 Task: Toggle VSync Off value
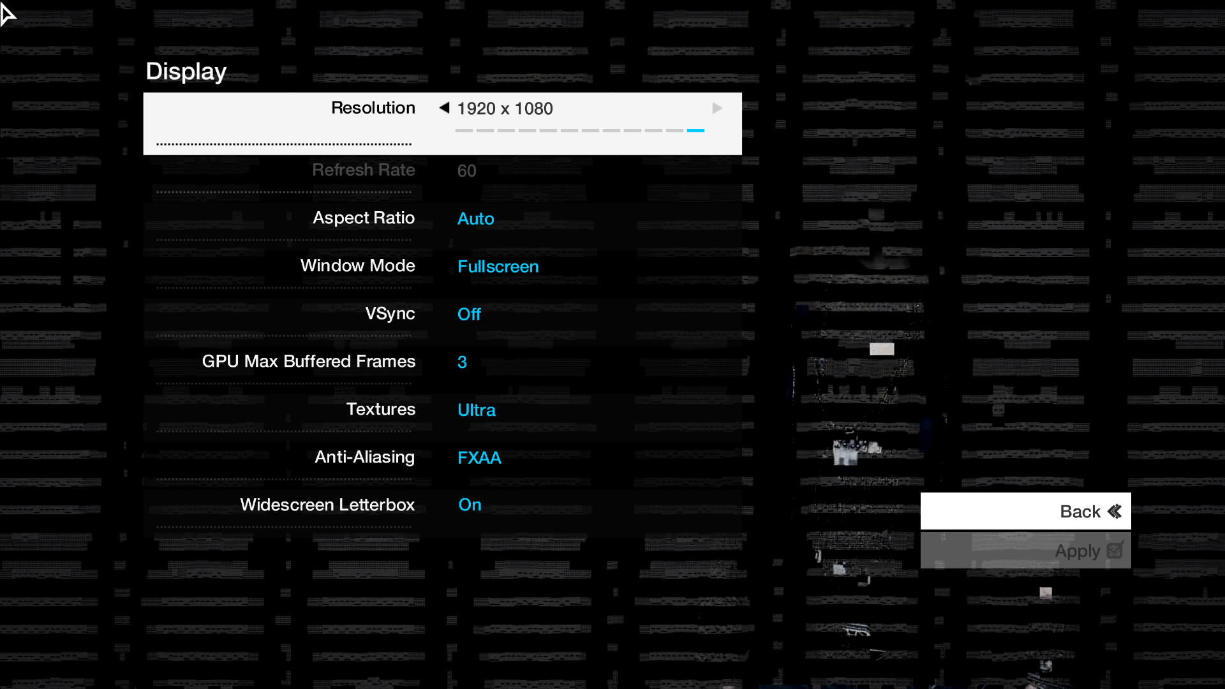pyautogui.click(x=469, y=315)
